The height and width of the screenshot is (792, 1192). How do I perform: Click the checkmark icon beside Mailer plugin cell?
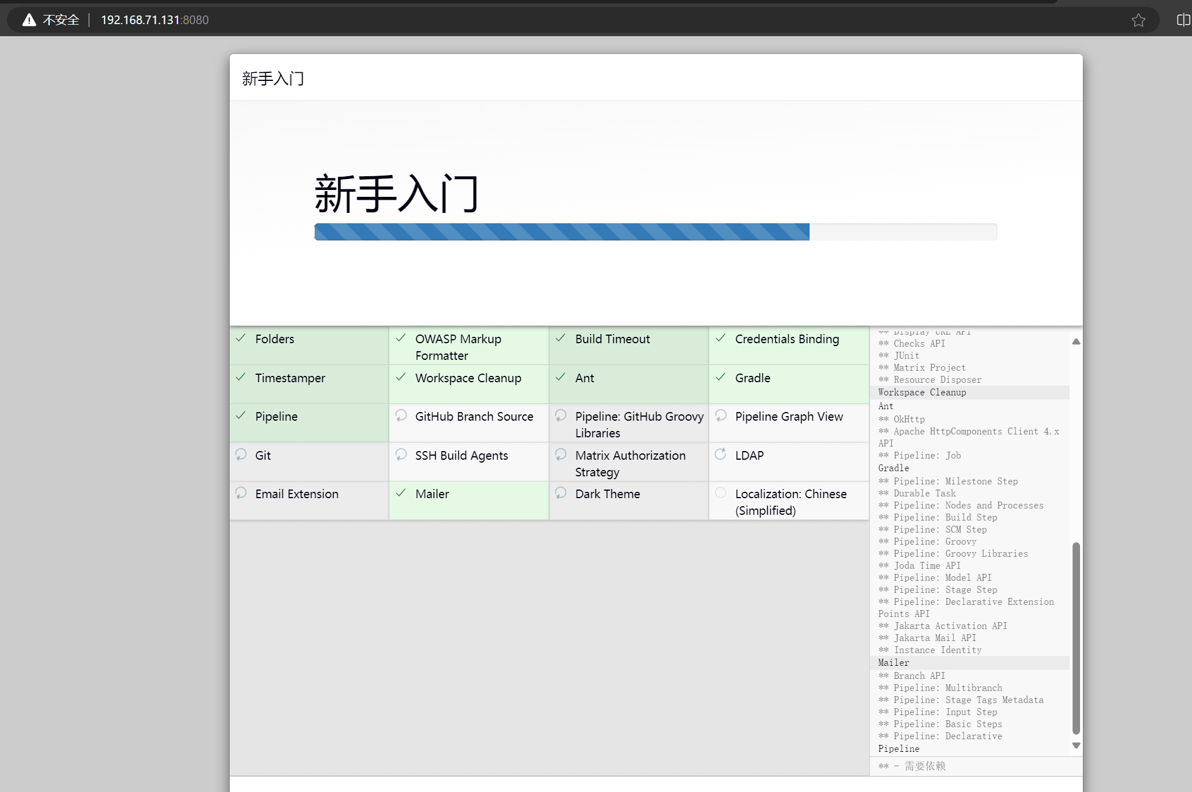point(401,493)
